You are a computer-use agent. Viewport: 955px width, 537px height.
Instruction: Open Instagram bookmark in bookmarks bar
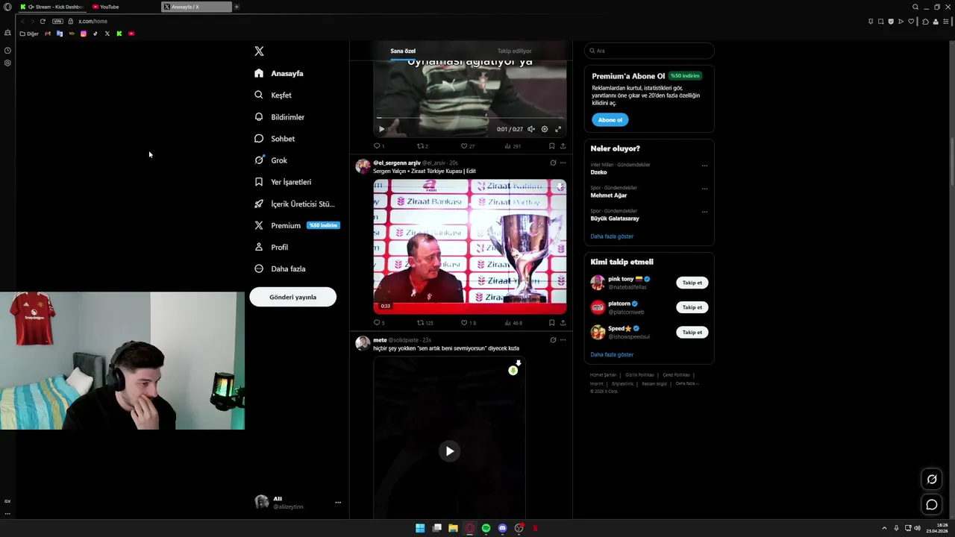[x=84, y=34]
